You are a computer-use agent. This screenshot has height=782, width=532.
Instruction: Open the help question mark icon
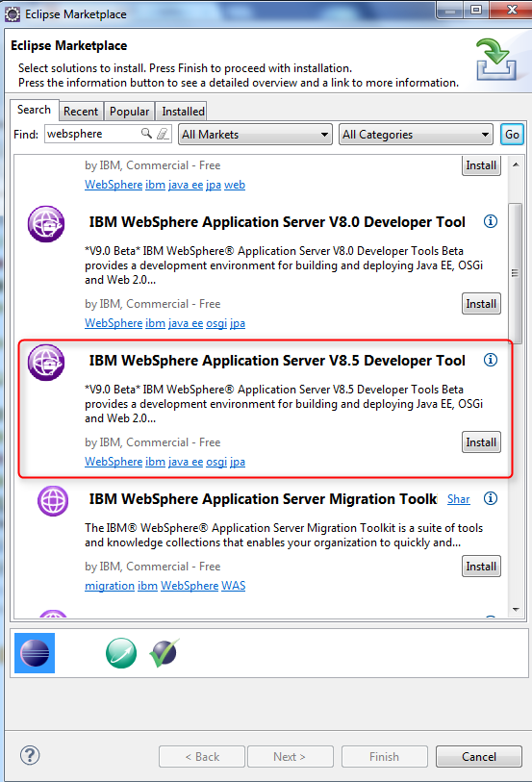coord(30,755)
